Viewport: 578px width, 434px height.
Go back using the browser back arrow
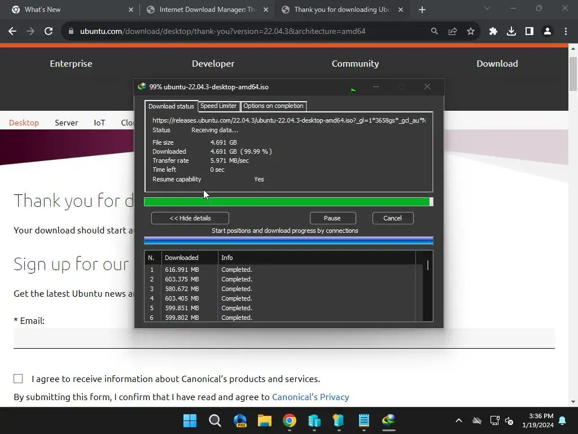pos(12,32)
